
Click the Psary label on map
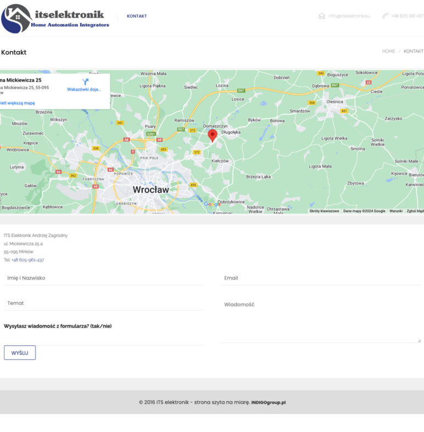click(x=150, y=126)
